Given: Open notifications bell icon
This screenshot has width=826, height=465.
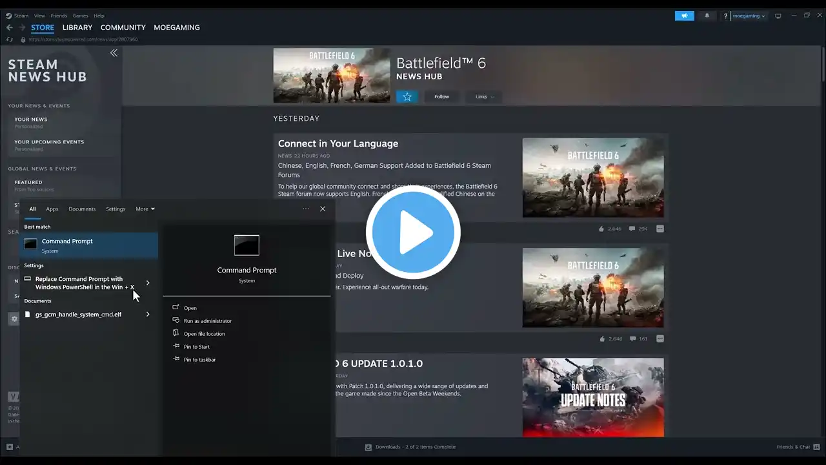Looking at the screenshot, I should [707, 15].
